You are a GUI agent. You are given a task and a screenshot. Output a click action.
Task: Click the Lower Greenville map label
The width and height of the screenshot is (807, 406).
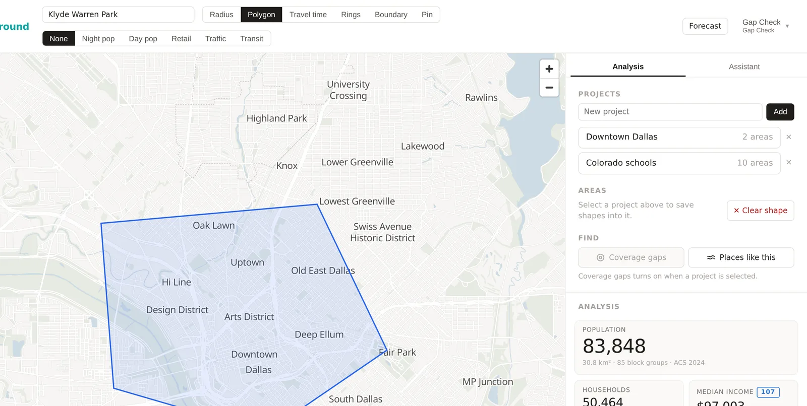coord(357,162)
